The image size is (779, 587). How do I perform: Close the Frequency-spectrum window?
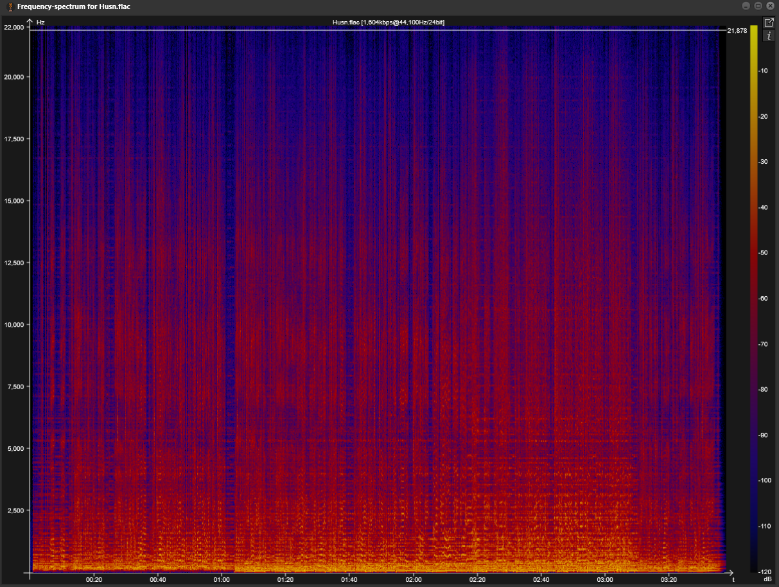pyautogui.click(x=770, y=6)
